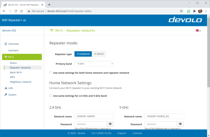
Task: Open the Extensions puzzle icon
Action: (194, 11)
